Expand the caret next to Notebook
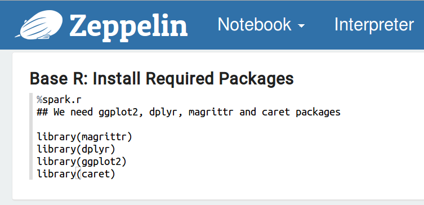This screenshot has height=205, width=424. [x=301, y=26]
